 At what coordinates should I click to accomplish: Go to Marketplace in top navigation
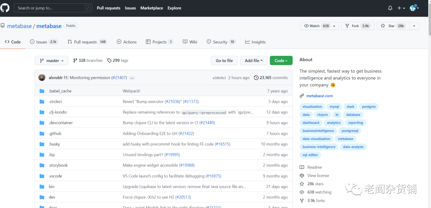[152, 8]
